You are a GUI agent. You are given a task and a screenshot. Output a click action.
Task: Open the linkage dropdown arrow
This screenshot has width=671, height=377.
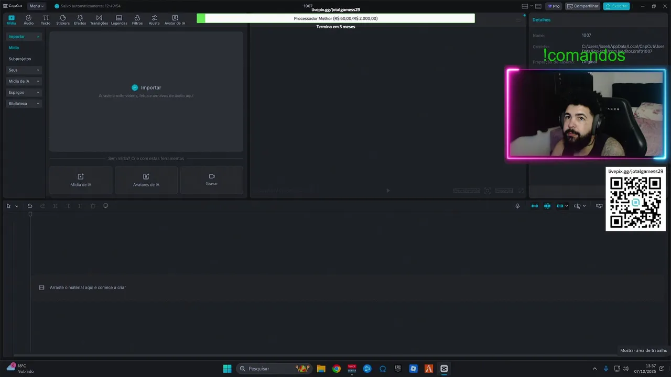(567, 206)
